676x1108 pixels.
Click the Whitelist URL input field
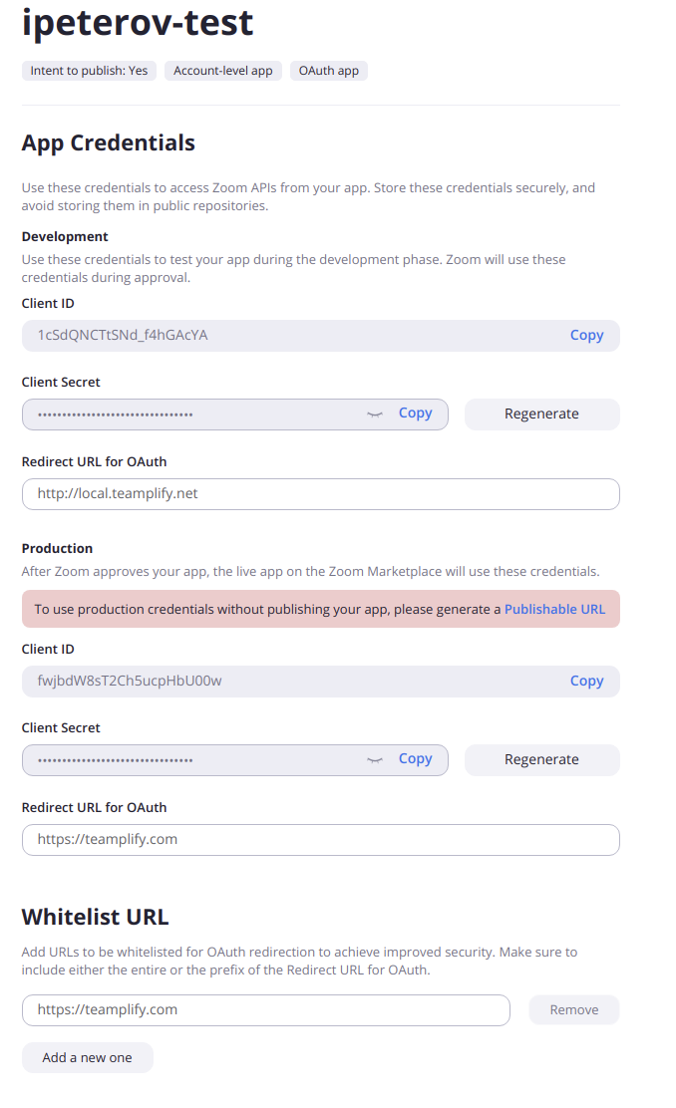point(265,1009)
